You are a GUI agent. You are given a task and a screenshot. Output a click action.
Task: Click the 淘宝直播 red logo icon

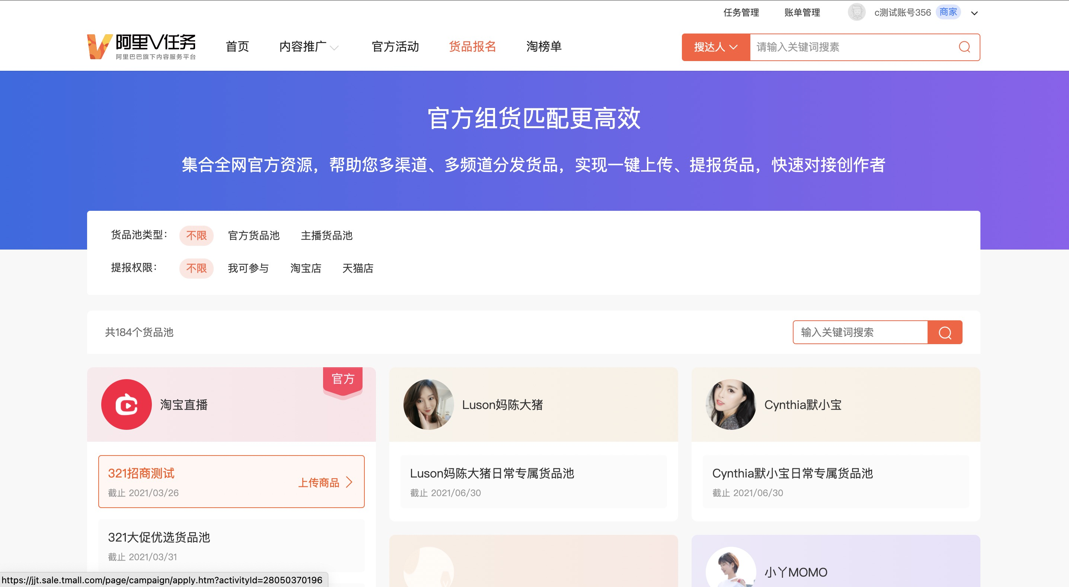(126, 404)
